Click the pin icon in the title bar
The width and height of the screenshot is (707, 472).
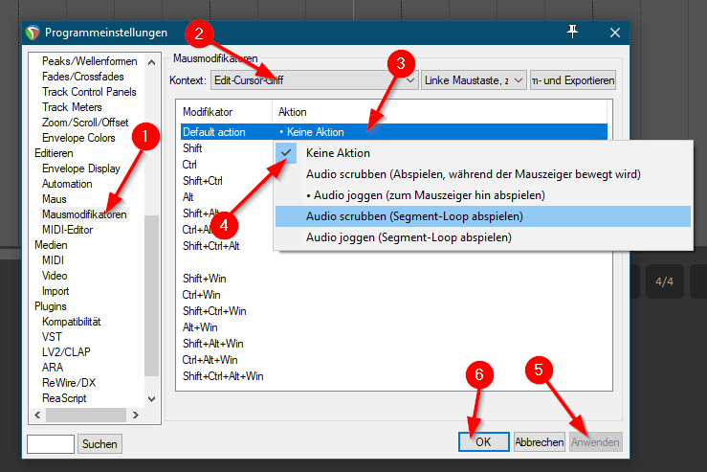tap(572, 32)
